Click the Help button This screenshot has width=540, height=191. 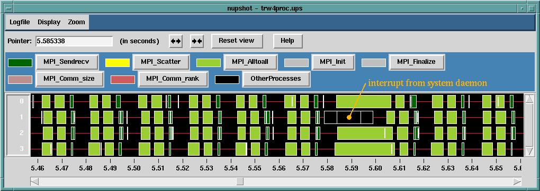[x=287, y=41]
